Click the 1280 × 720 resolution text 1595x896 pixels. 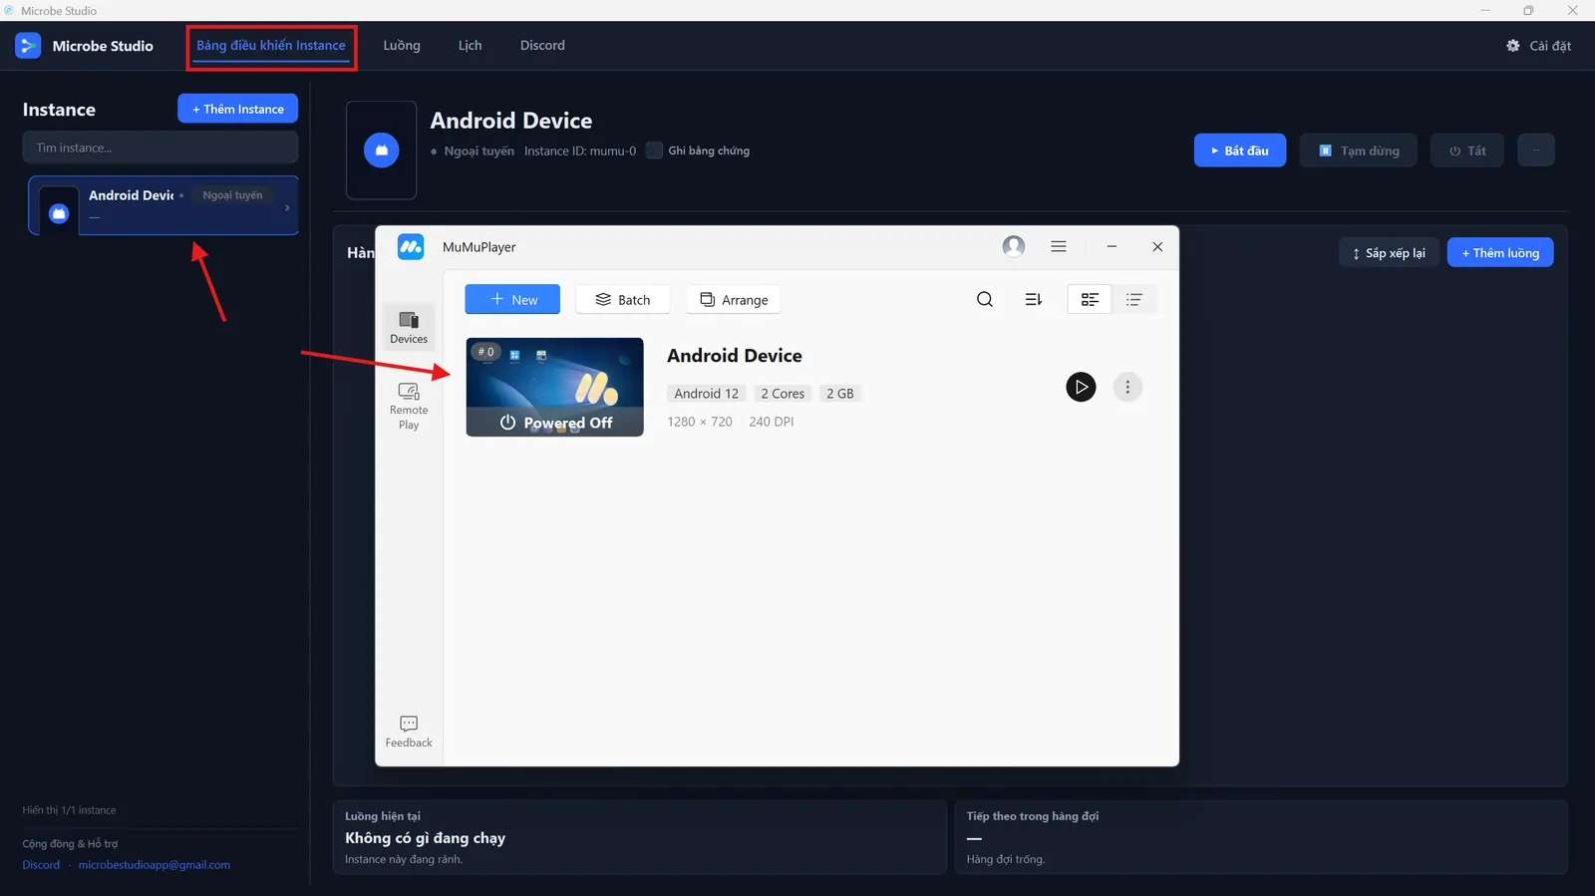click(700, 422)
